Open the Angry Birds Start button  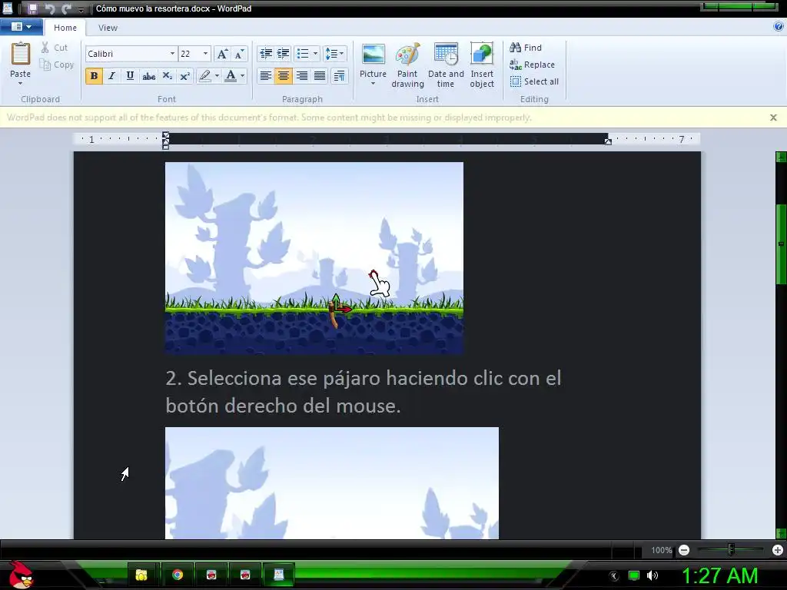[22, 575]
